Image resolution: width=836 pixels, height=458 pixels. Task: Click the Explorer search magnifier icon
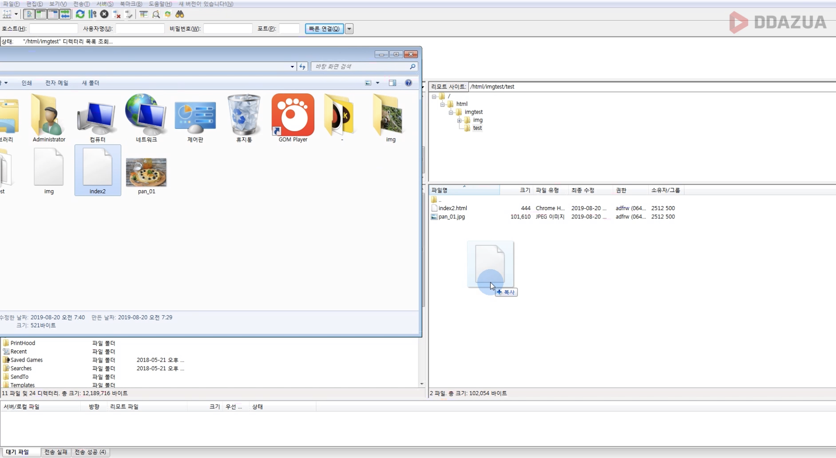coord(412,66)
